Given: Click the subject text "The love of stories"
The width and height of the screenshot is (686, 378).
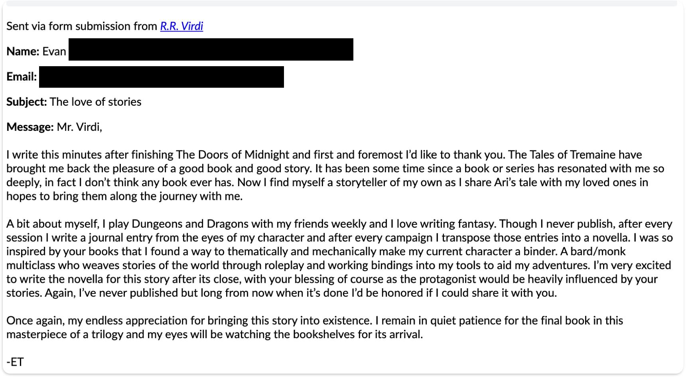Looking at the screenshot, I should 95,102.
